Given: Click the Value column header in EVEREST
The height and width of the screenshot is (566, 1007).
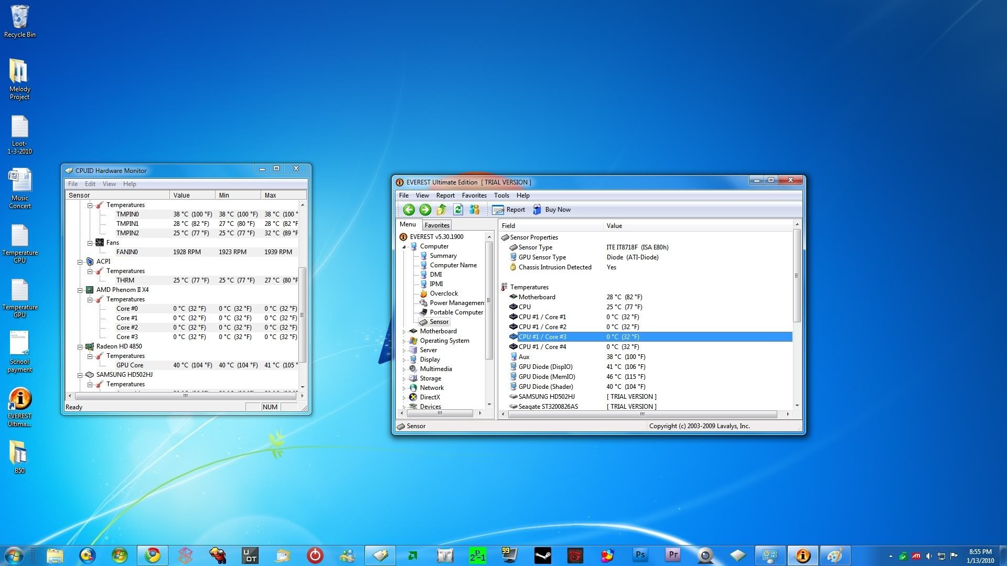Looking at the screenshot, I should (x=698, y=226).
